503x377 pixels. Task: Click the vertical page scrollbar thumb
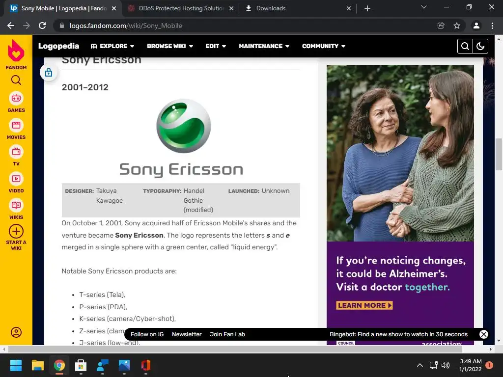tap(499, 155)
